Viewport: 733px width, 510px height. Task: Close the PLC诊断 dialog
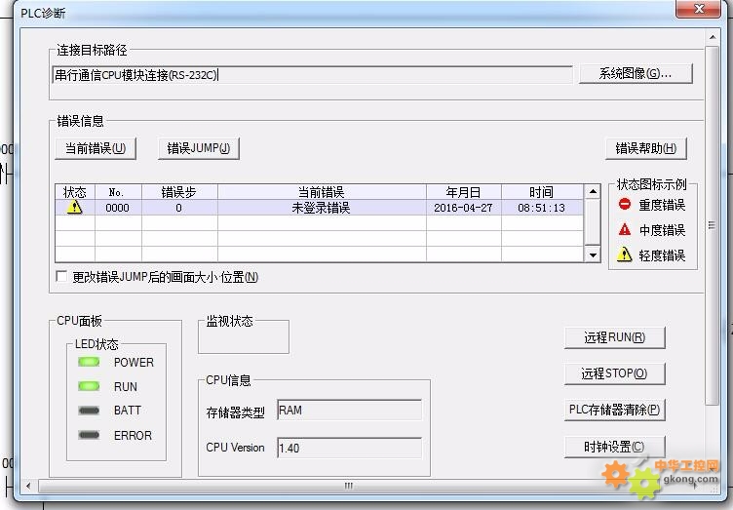[699, 9]
